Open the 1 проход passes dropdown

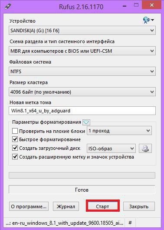[x=119, y=131]
